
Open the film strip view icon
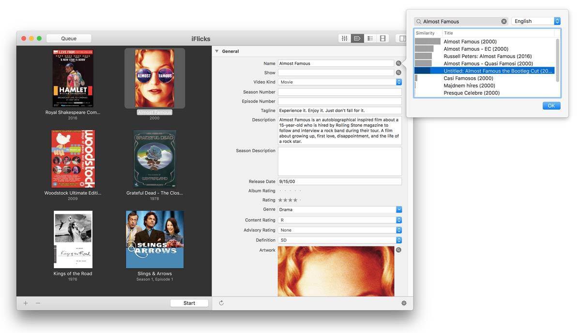tap(382, 38)
